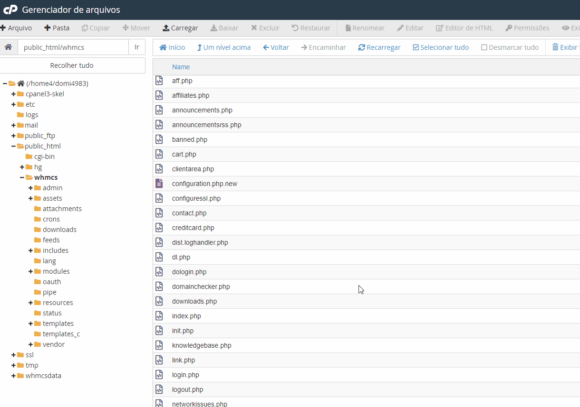This screenshot has height=407, width=580.
Task: Click the Mover toolbar button
Action: 136,28
